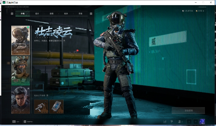Open the player avatar in bottom corner
This screenshot has width=216, height=126.
(x=202, y=122)
